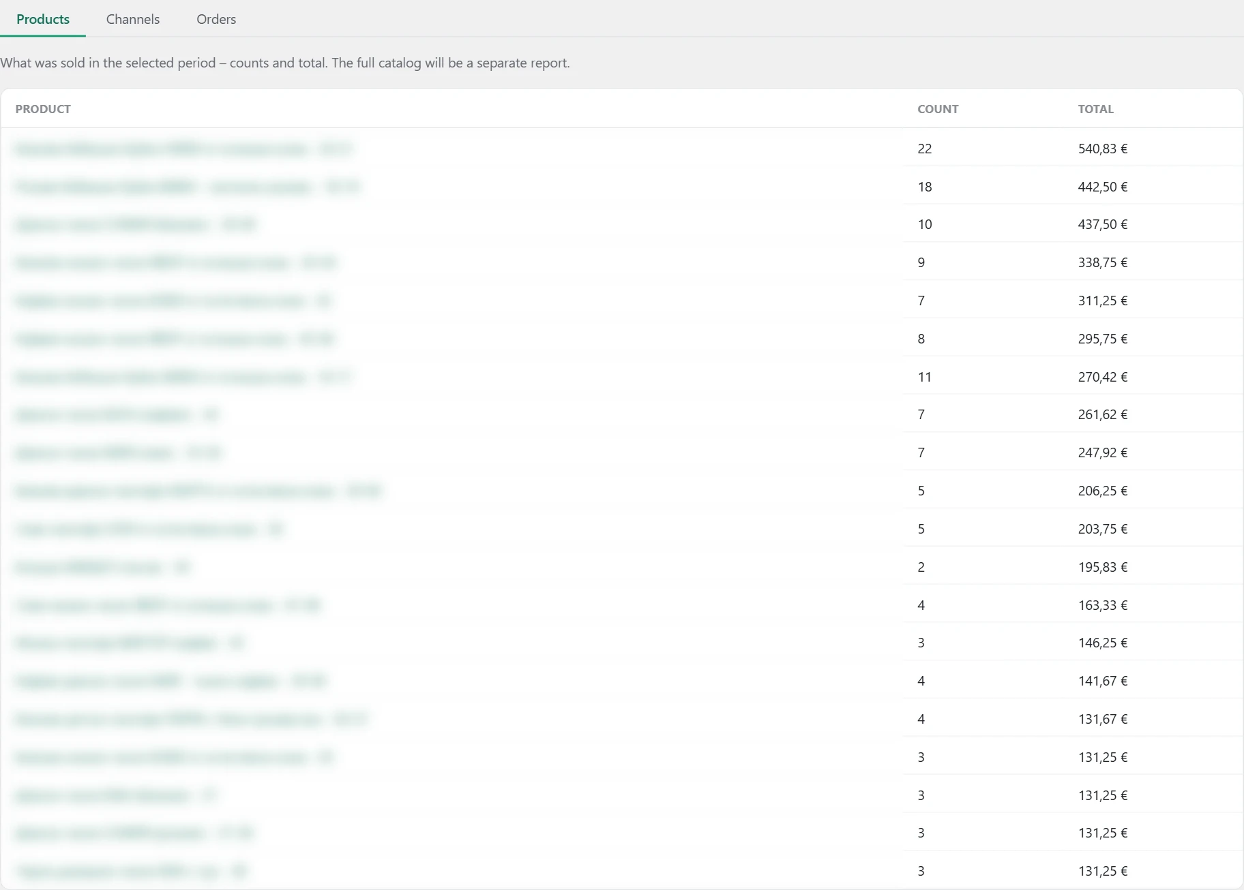Click the PRODUCT column header
This screenshot has width=1244, height=890.
(x=43, y=109)
